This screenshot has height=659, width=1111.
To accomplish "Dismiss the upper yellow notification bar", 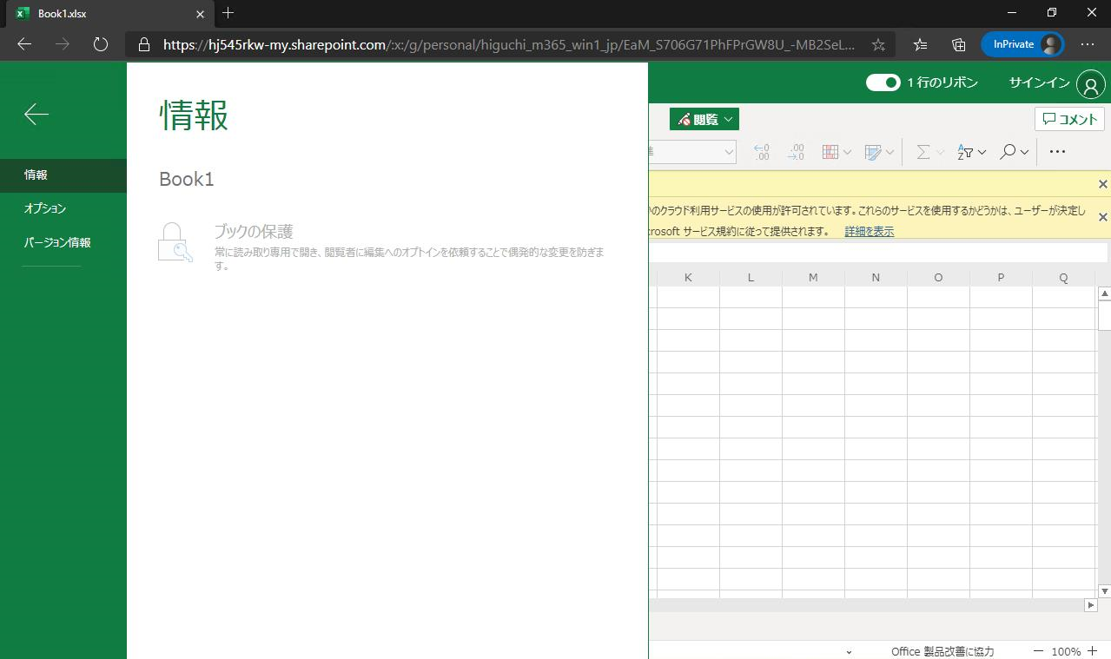I will click(1102, 184).
